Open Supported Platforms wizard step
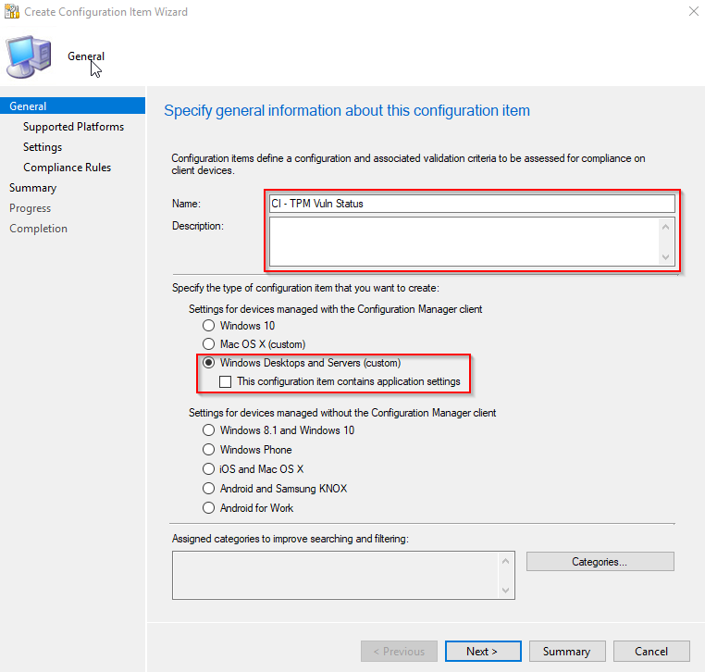705x672 pixels. [74, 127]
